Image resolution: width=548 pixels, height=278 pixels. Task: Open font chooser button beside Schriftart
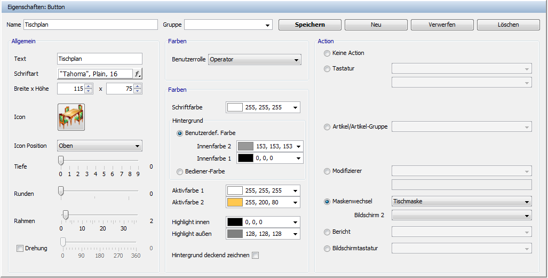point(137,74)
